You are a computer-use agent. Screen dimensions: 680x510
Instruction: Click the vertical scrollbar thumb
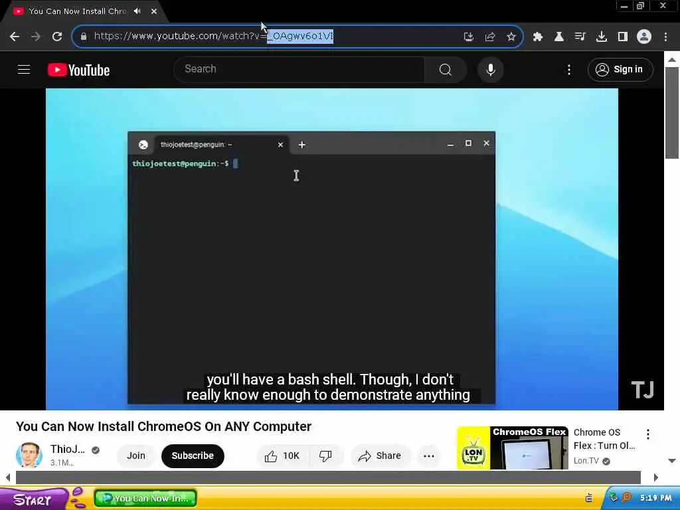click(672, 113)
